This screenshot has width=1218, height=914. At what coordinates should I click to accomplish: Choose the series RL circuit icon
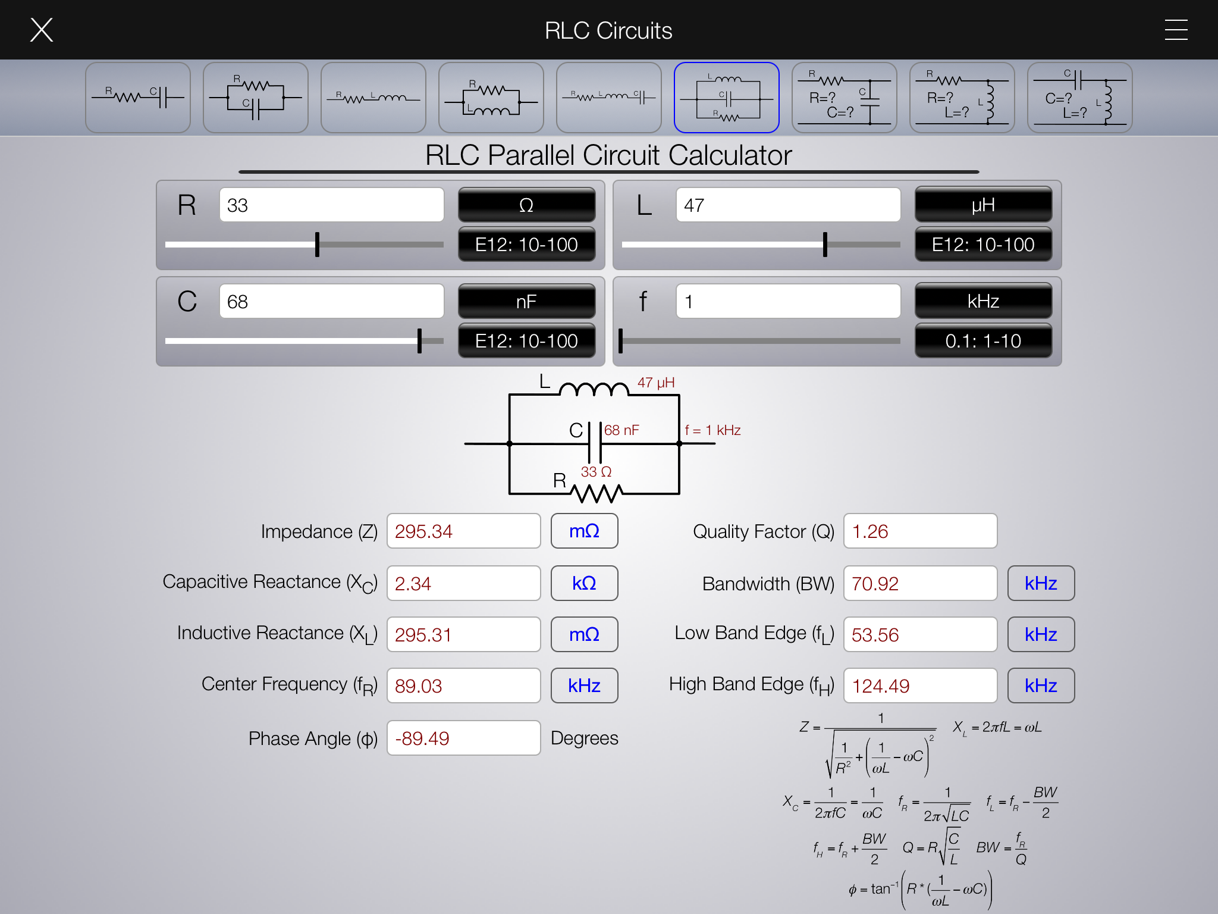[373, 98]
